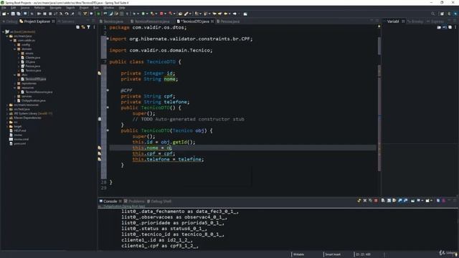
Task: Click Collapse All in Project Explorer
Action: point(77,27)
